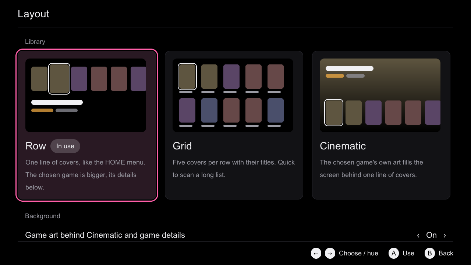Click the 'Game art behind Cinematic and game details' setting
Image resolution: width=471 pixels, height=265 pixels.
pos(235,235)
